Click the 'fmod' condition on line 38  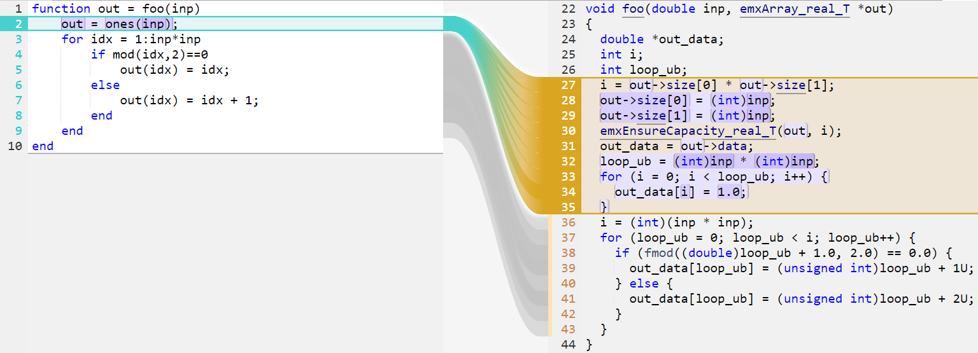tap(784, 253)
